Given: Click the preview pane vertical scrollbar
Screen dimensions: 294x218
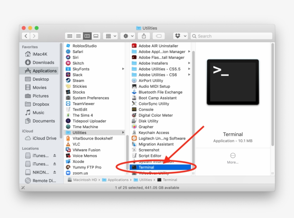Looking at the screenshot, I should tap(272, 95).
